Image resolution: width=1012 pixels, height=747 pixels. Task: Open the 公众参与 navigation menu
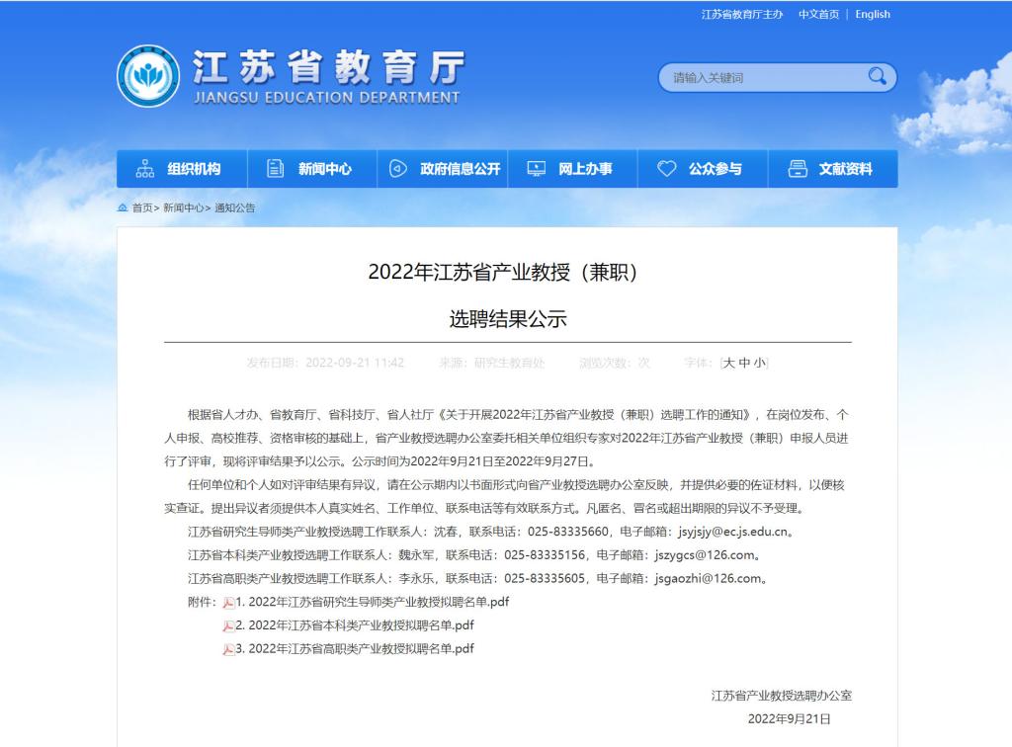coord(715,169)
